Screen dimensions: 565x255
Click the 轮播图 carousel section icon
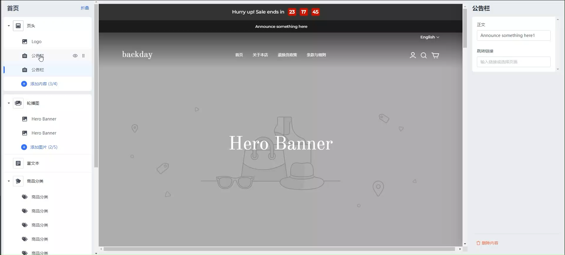pyautogui.click(x=18, y=103)
